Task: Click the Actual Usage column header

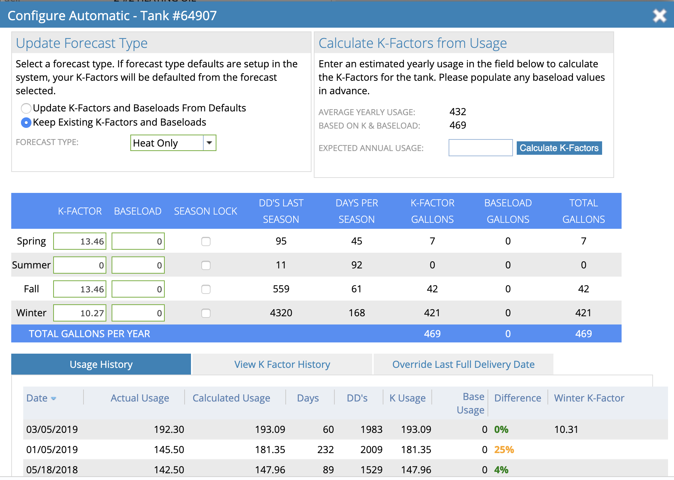Action: [x=140, y=398]
